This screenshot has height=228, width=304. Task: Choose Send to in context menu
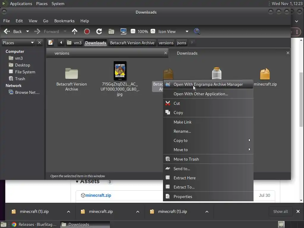tap(208, 169)
